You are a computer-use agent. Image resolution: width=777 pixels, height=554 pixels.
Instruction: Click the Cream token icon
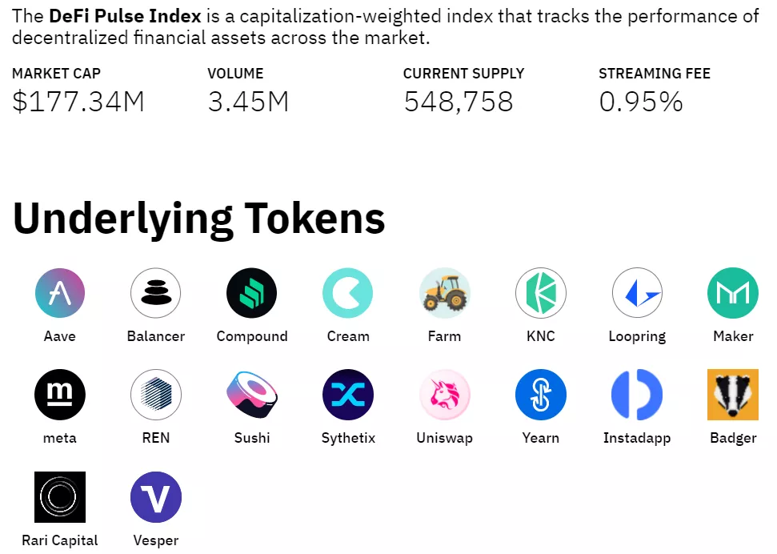click(348, 293)
